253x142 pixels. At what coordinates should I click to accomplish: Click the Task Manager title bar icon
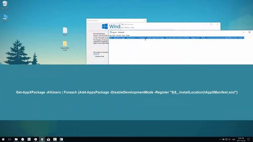click(122, 24)
